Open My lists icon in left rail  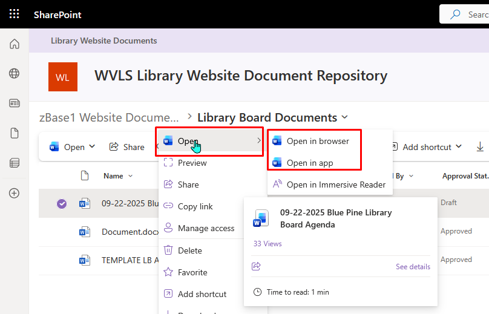[15, 163]
